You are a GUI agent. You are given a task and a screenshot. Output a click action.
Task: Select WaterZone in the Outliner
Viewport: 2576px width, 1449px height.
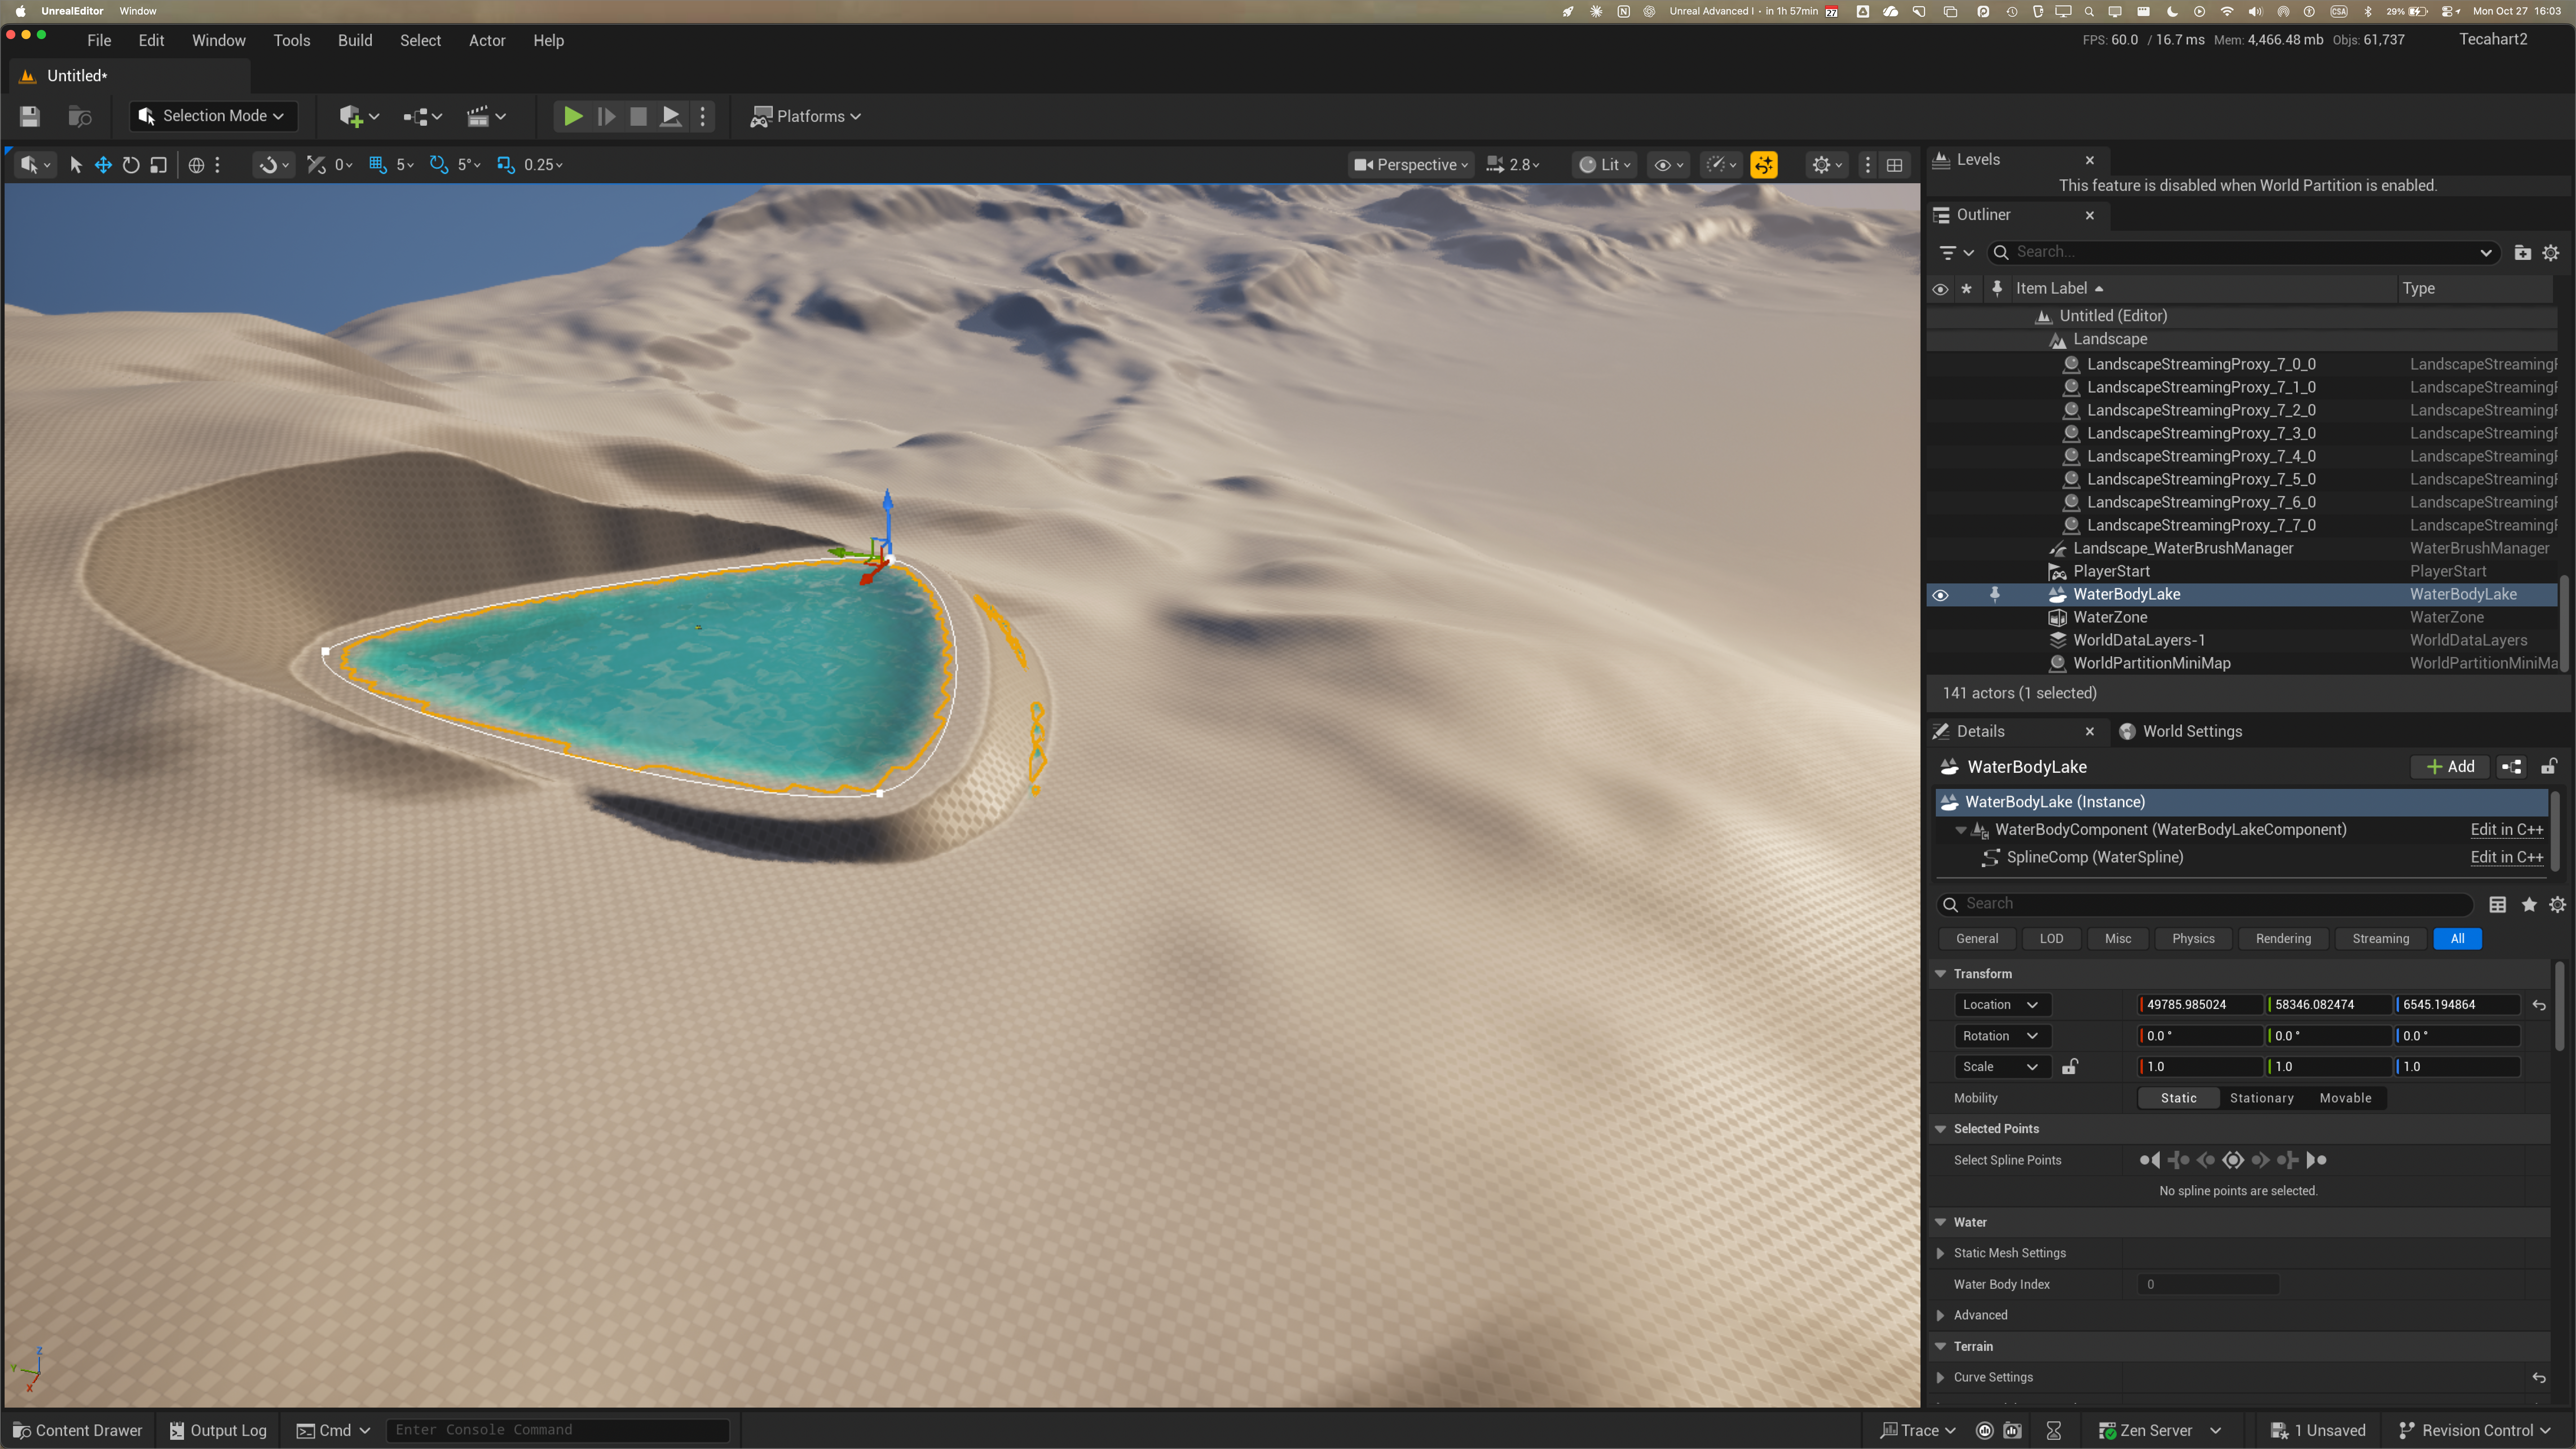click(2110, 618)
